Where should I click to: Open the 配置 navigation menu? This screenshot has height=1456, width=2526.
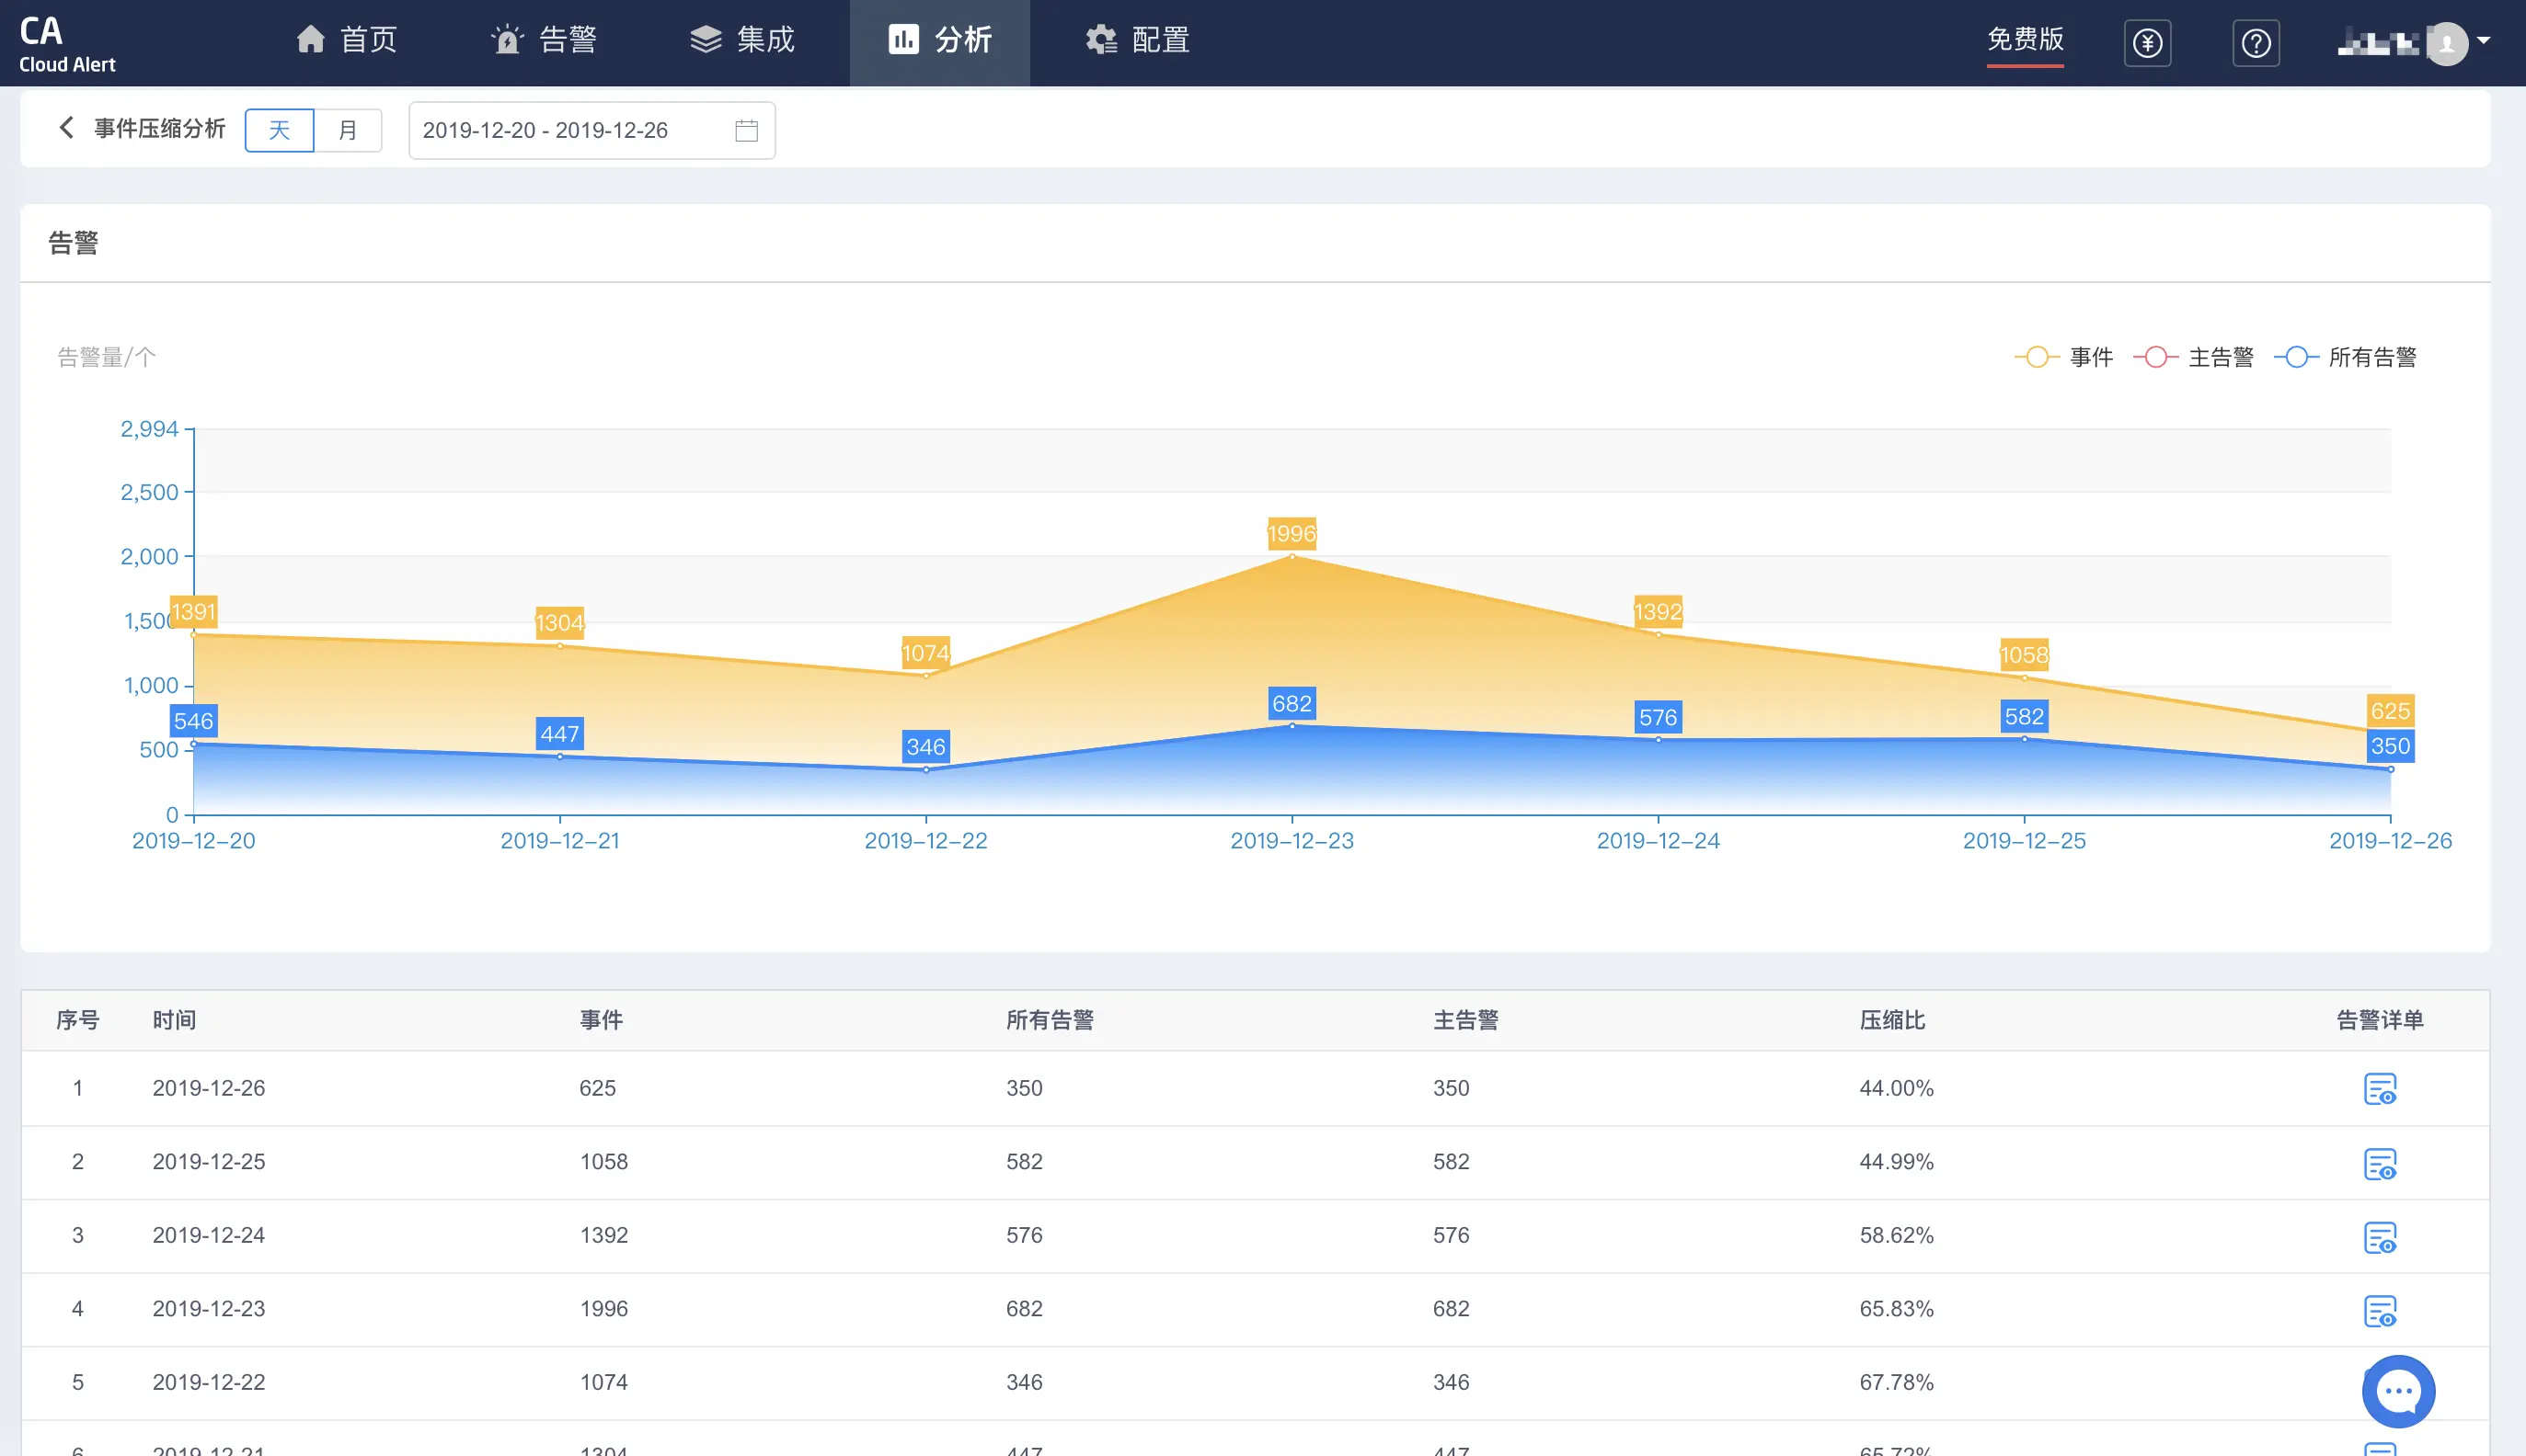[1138, 40]
